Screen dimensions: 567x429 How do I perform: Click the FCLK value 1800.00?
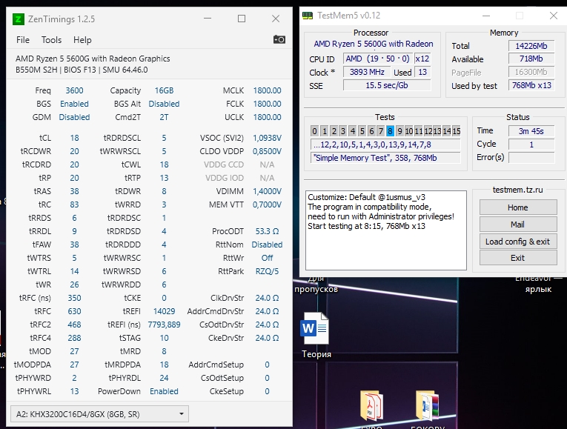267,104
